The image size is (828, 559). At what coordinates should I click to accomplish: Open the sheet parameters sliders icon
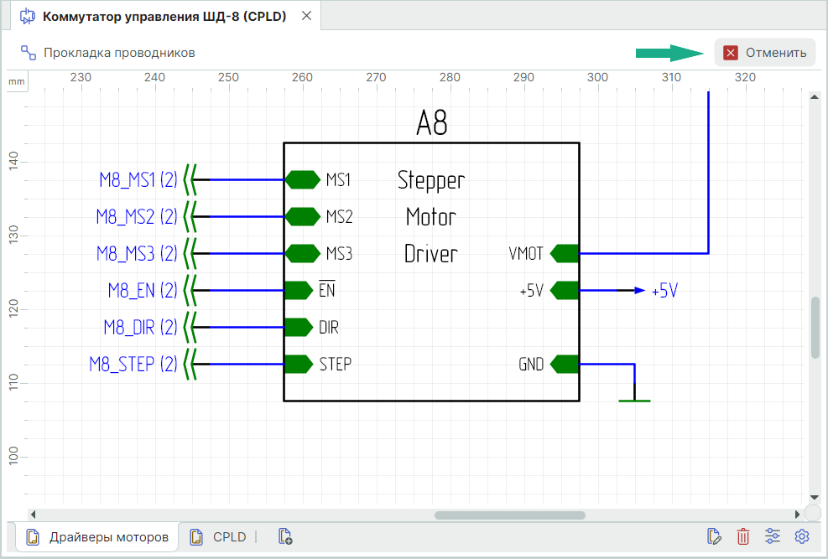[x=773, y=536]
